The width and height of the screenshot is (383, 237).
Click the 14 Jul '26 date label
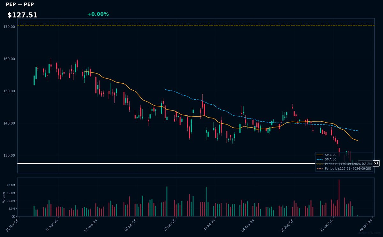pos(210,225)
